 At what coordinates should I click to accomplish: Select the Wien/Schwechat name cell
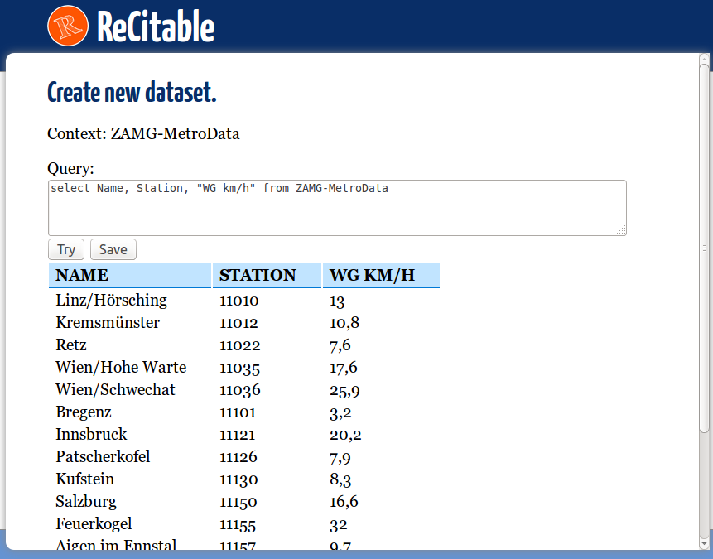115,389
